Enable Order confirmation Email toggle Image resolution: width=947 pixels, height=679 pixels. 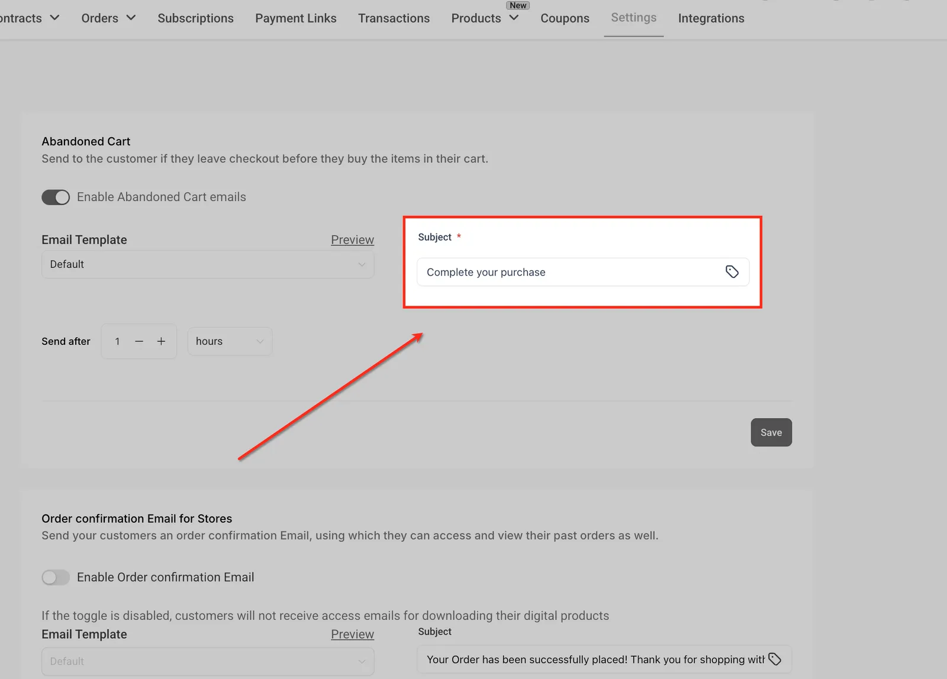(56, 577)
